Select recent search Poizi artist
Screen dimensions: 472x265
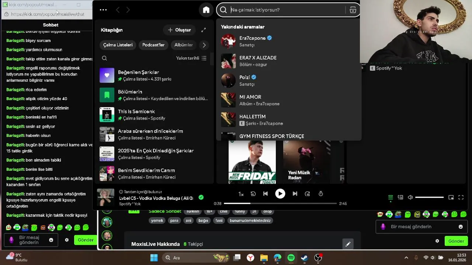point(289,81)
